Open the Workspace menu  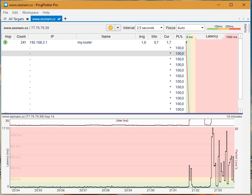[x=30, y=13]
